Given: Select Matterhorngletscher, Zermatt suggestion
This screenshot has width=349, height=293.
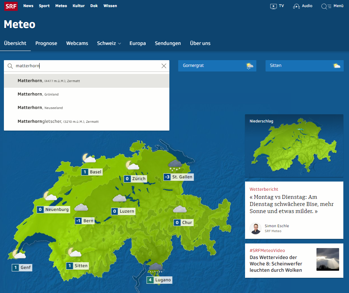Looking at the screenshot, I should pos(87,121).
